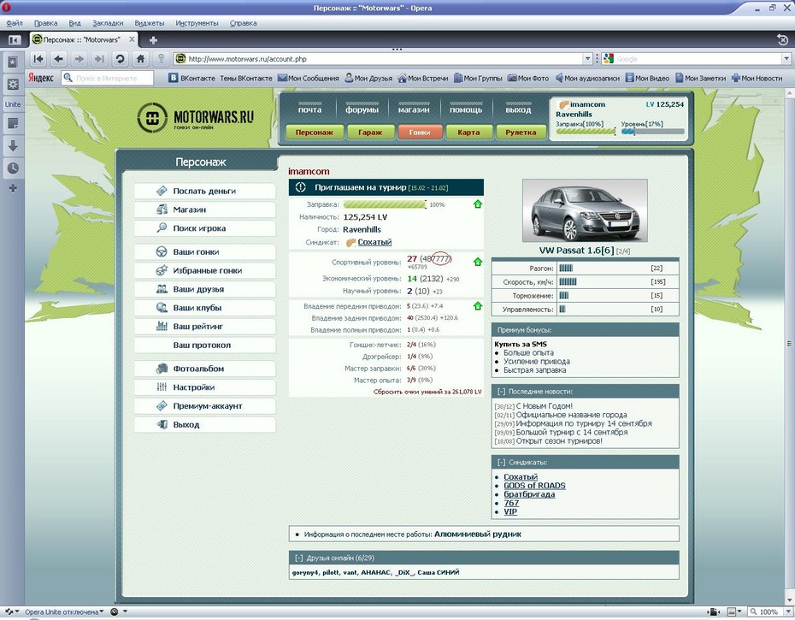
Task: Open Unite panel in sidebar
Action: [x=13, y=104]
